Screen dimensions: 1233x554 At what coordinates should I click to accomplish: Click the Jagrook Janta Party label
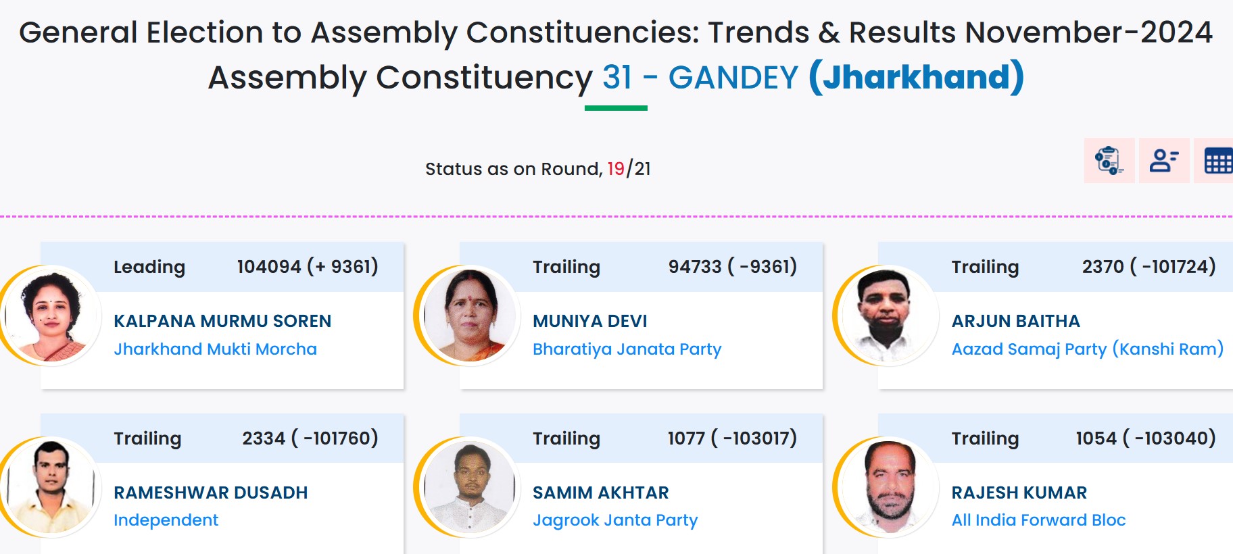tap(614, 520)
